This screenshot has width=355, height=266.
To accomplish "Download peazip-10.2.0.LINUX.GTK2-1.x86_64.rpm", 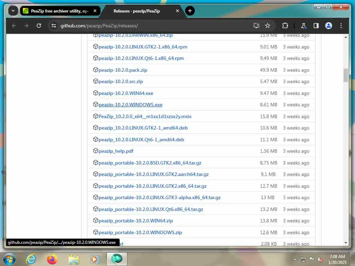I will [143, 47].
